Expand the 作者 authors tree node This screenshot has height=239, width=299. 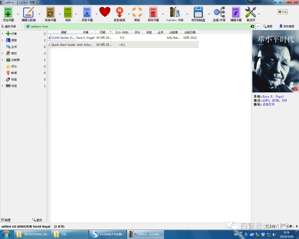[x=2, y=34]
